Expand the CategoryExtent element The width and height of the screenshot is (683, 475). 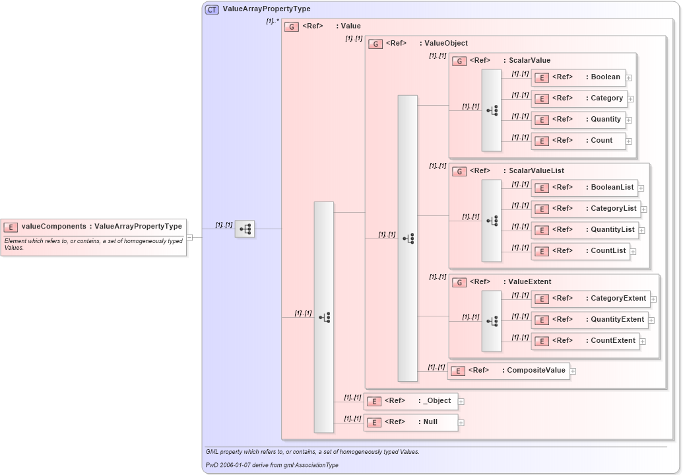(652, 299)
